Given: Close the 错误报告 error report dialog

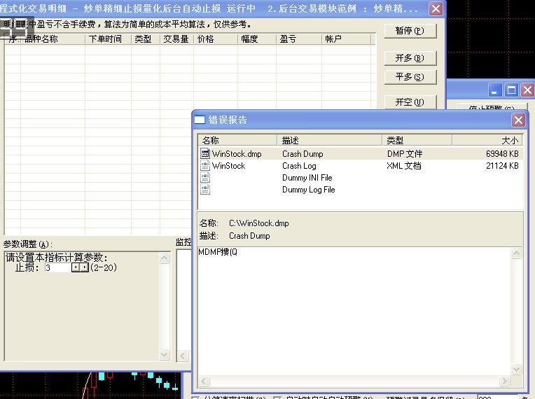Looking at the screenshot, I should click(x=518, y=120).
